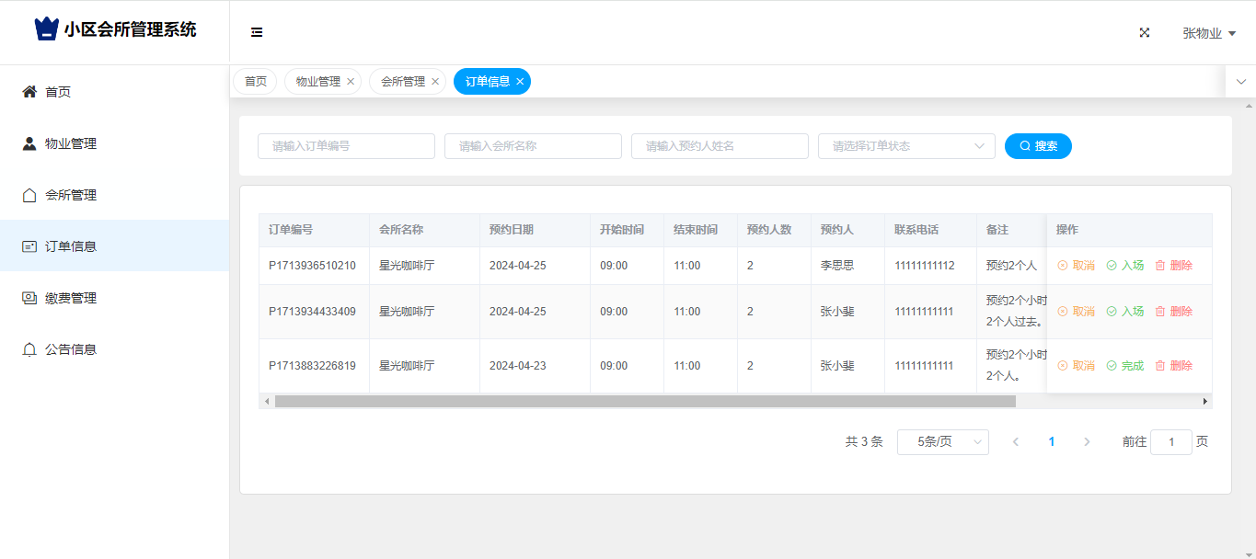Expand the 订单状态 dropdown
The height and width of the screenshot is (559, 1256).
(x=905, y=146)
